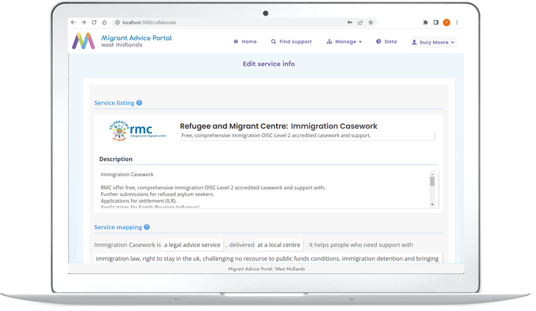Open the browser extensions puzzle icon
Image resolution: width=536 pixels, height=311 pixels.
[425, 22]
